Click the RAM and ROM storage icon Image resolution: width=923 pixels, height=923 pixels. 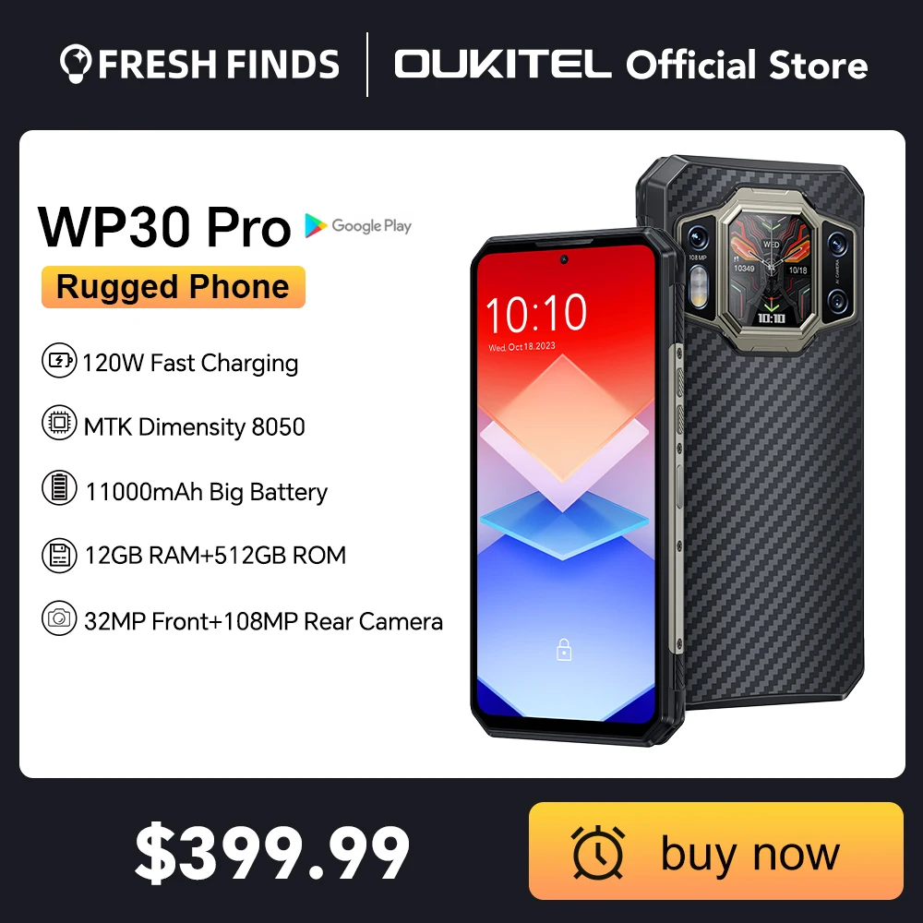[59, 555]
